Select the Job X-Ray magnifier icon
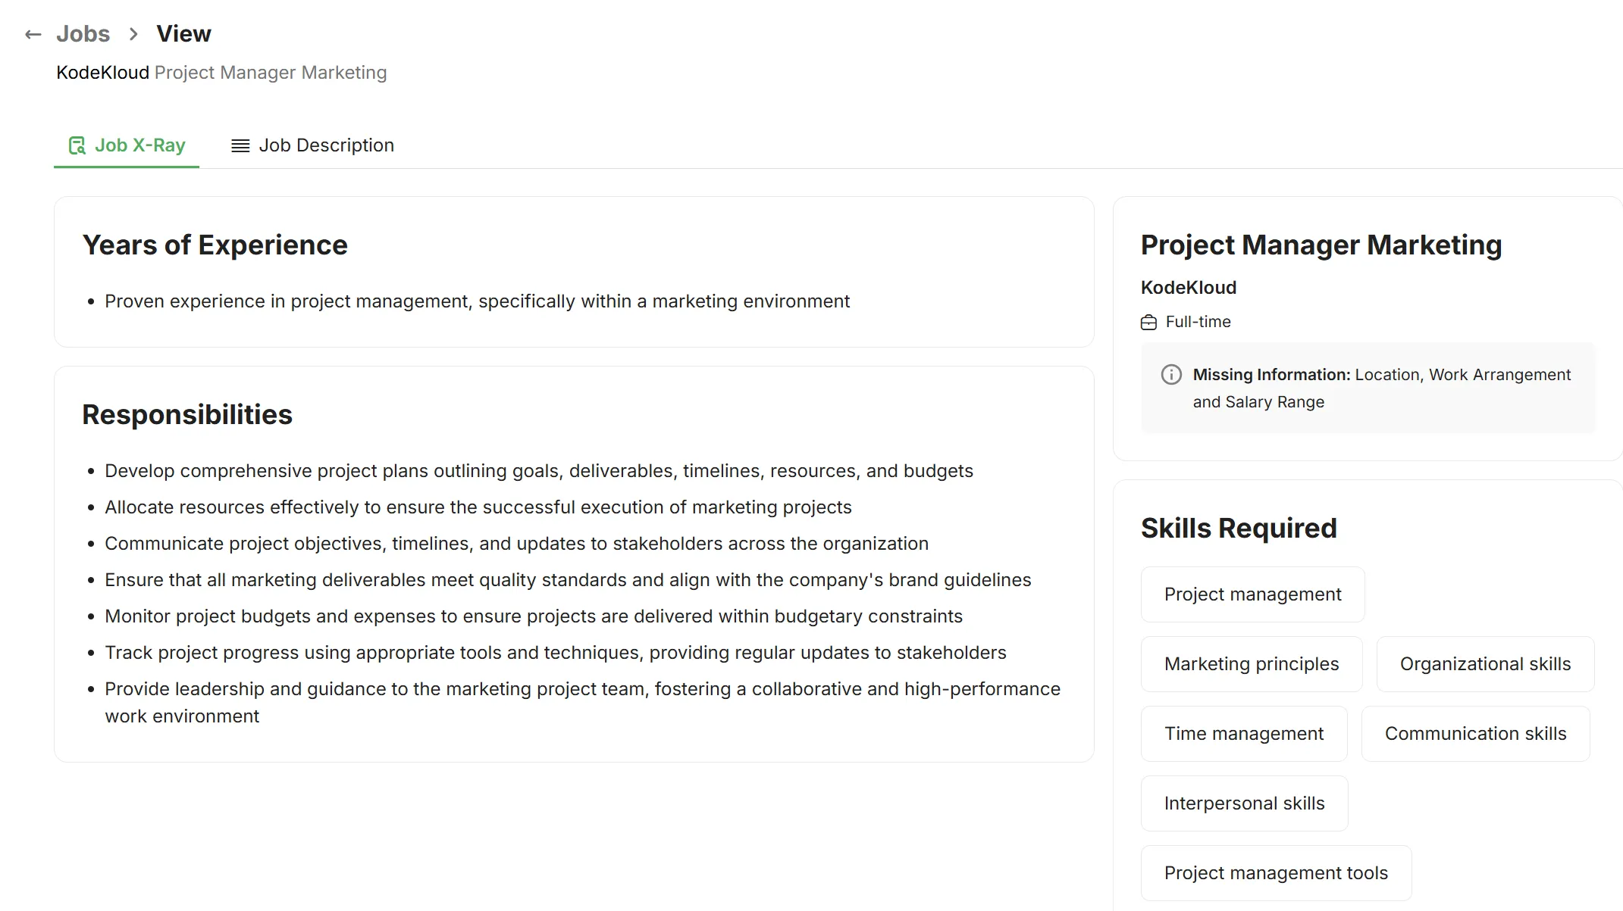 77,145
